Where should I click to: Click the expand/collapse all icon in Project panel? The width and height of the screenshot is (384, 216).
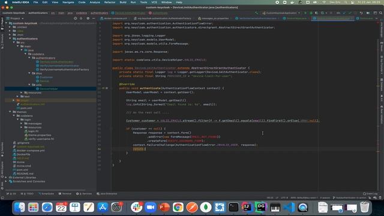click(x=81, y=19)
